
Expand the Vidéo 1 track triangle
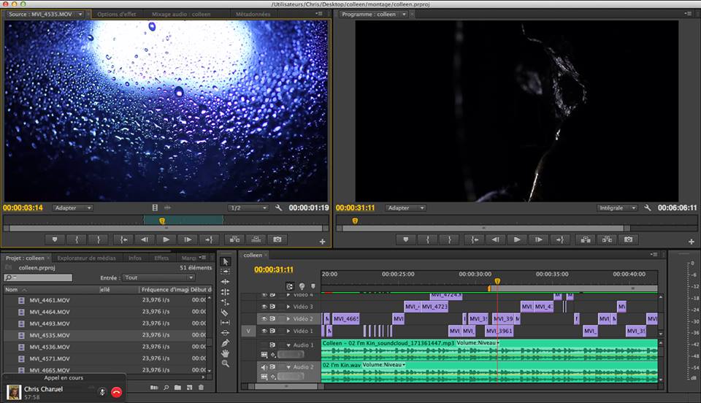tap(288, 331)
